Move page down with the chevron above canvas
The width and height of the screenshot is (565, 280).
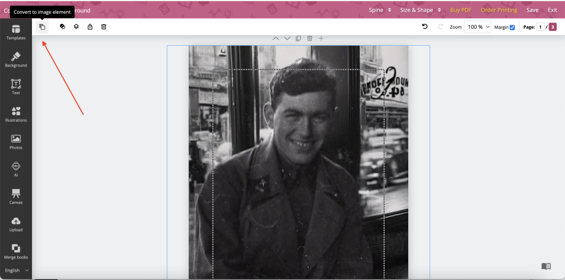pos(287,39)
